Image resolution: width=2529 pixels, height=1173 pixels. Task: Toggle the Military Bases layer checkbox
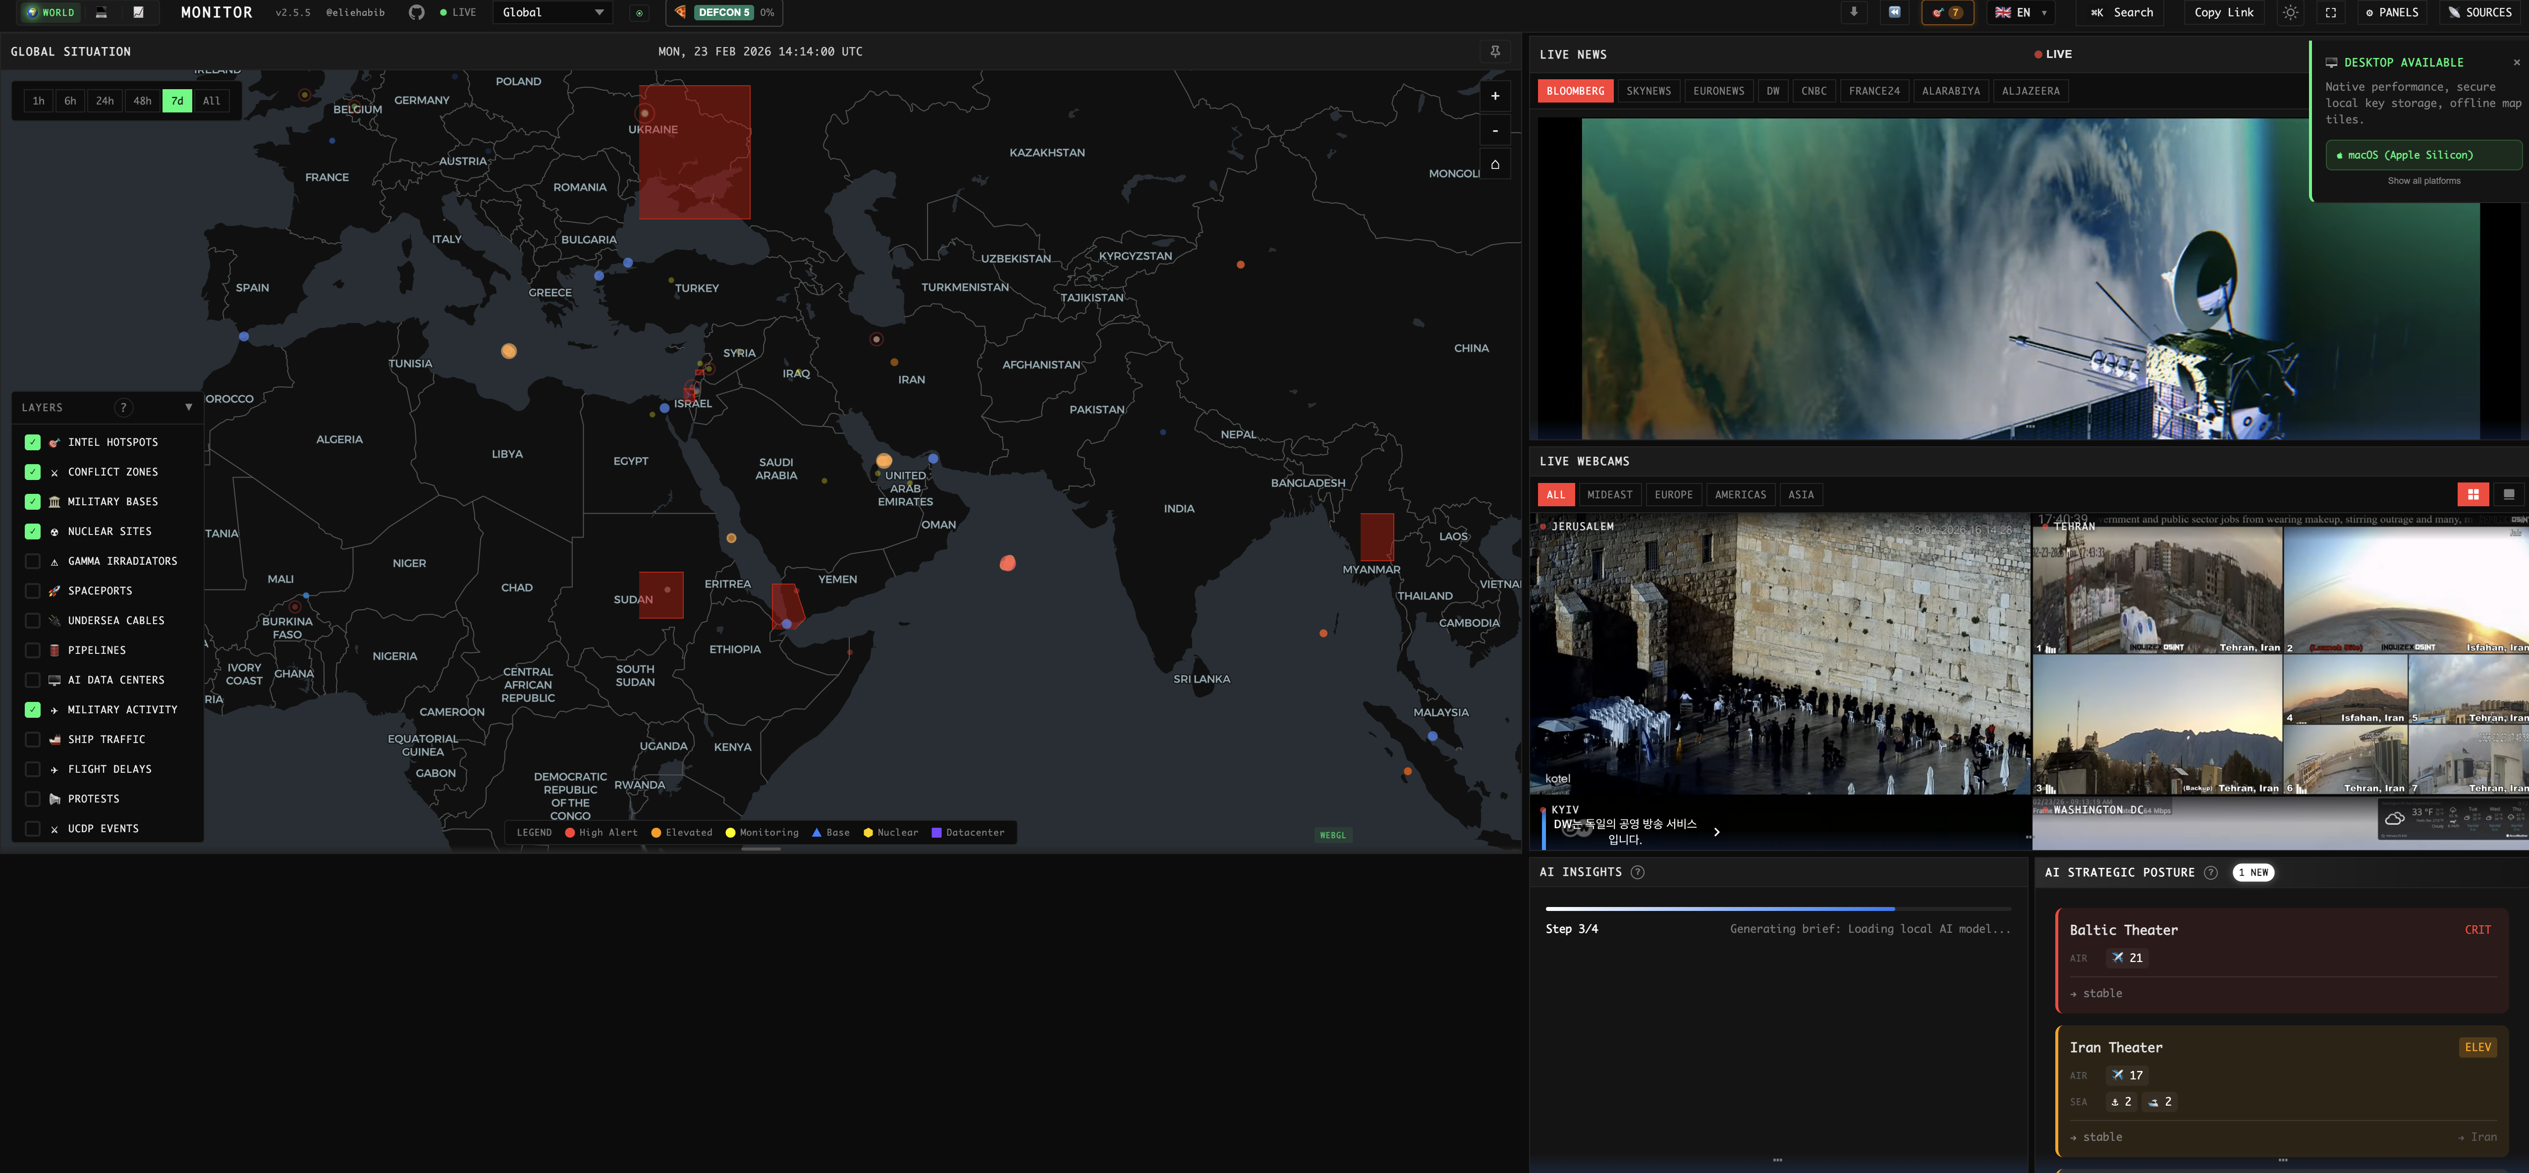[x=32, y=502]
